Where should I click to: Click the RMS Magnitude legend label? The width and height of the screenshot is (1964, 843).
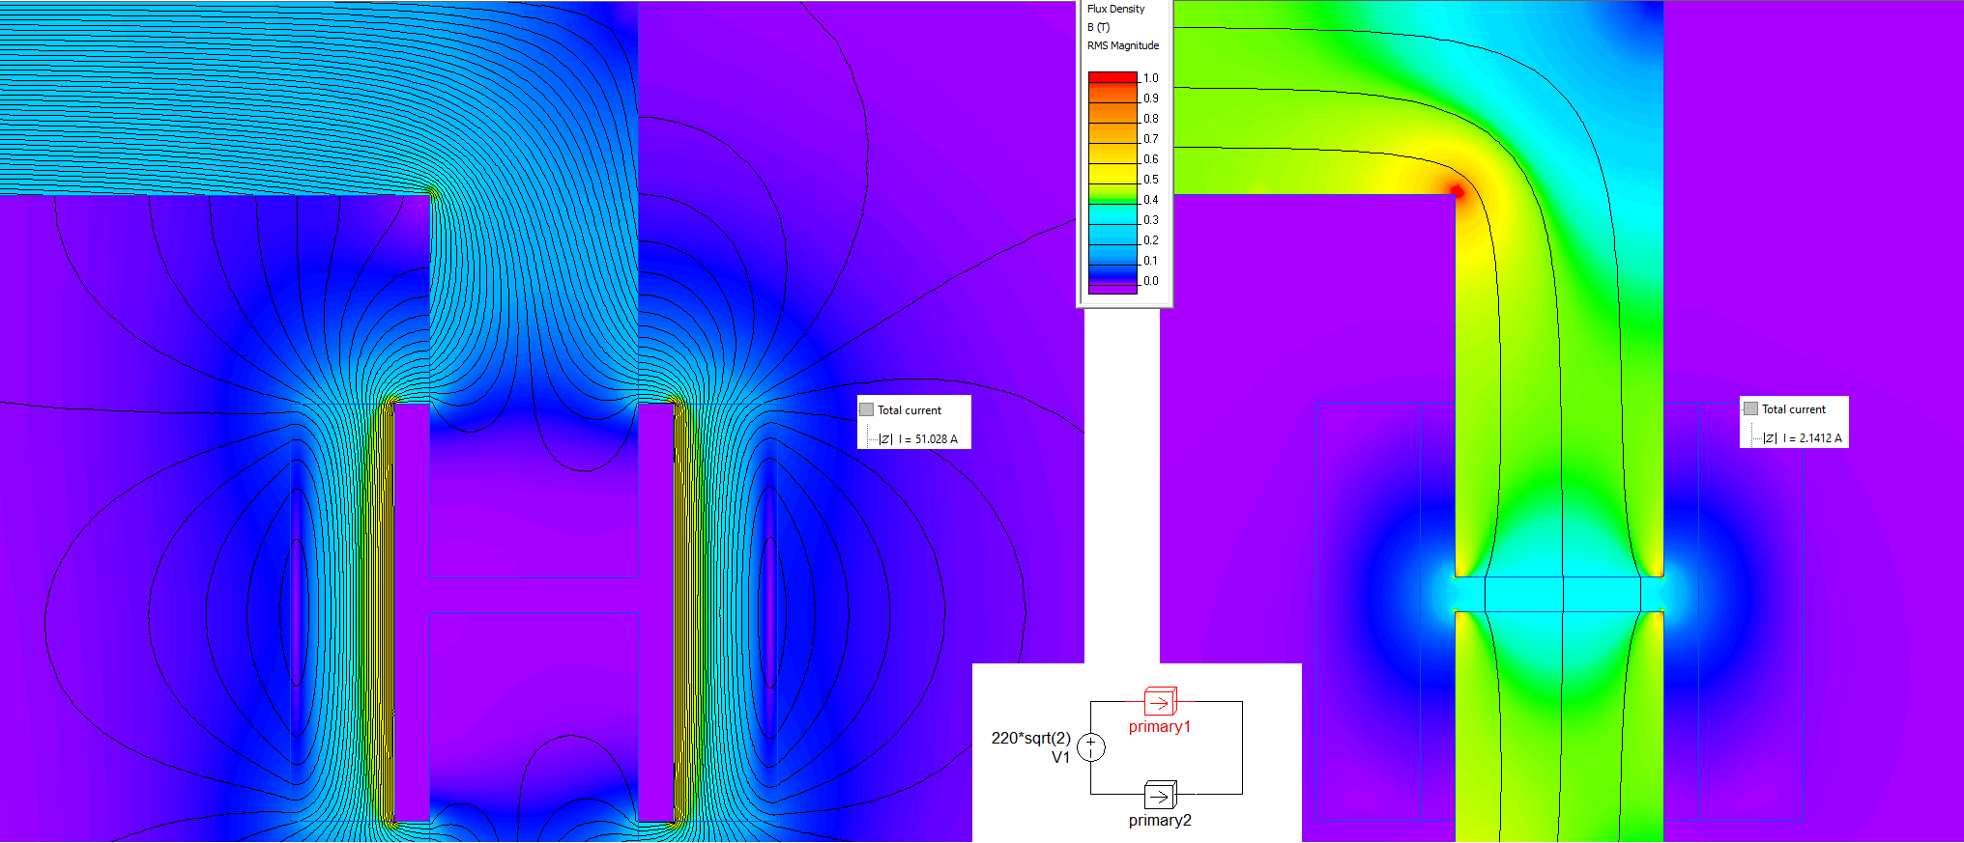[1123, 45]
